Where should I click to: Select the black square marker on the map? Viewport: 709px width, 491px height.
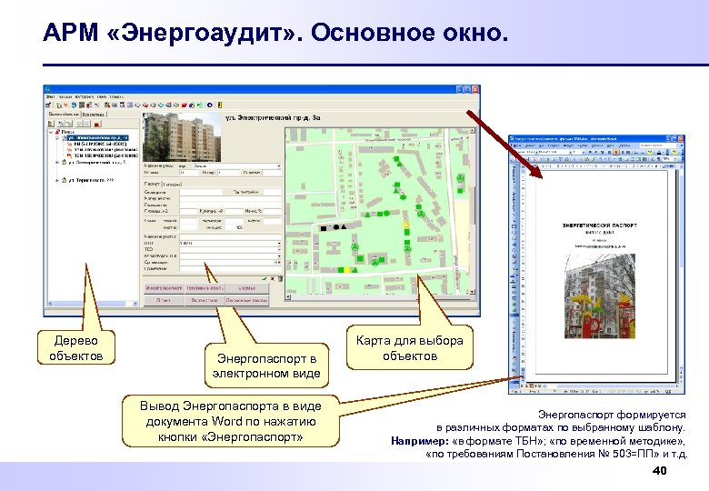coord(324,228)
